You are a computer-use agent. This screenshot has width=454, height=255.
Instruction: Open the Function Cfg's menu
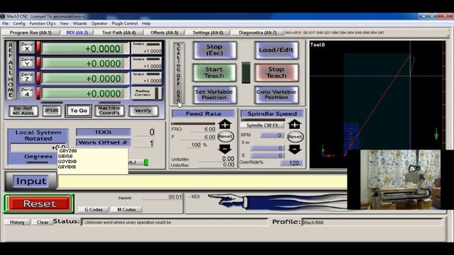(x=43, y=23)
